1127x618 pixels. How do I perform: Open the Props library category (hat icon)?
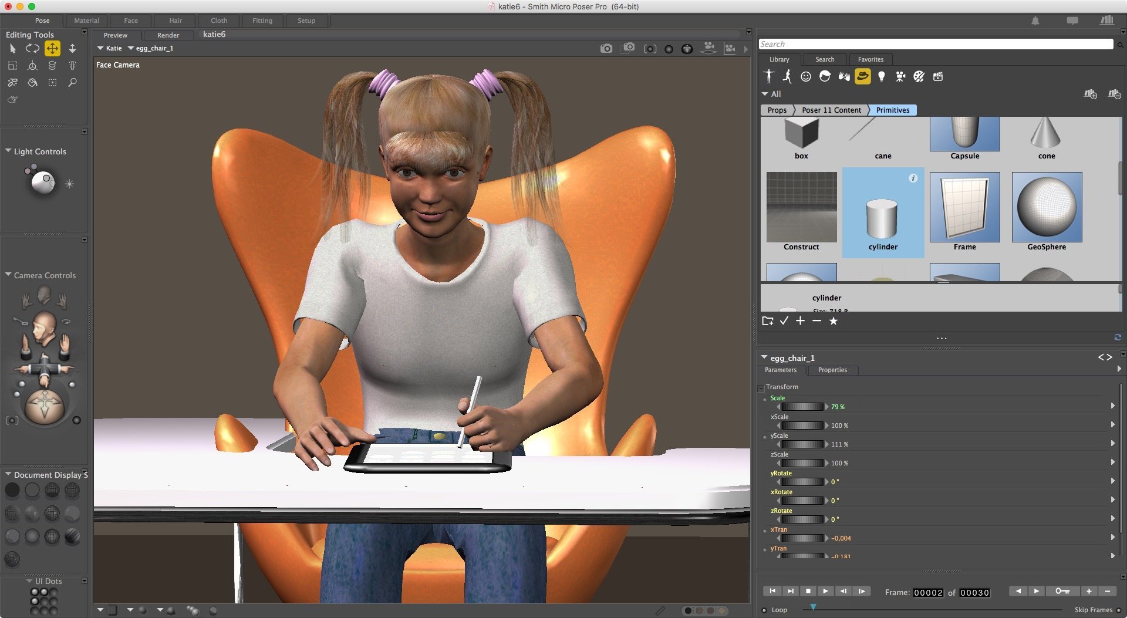pos(862,76)
